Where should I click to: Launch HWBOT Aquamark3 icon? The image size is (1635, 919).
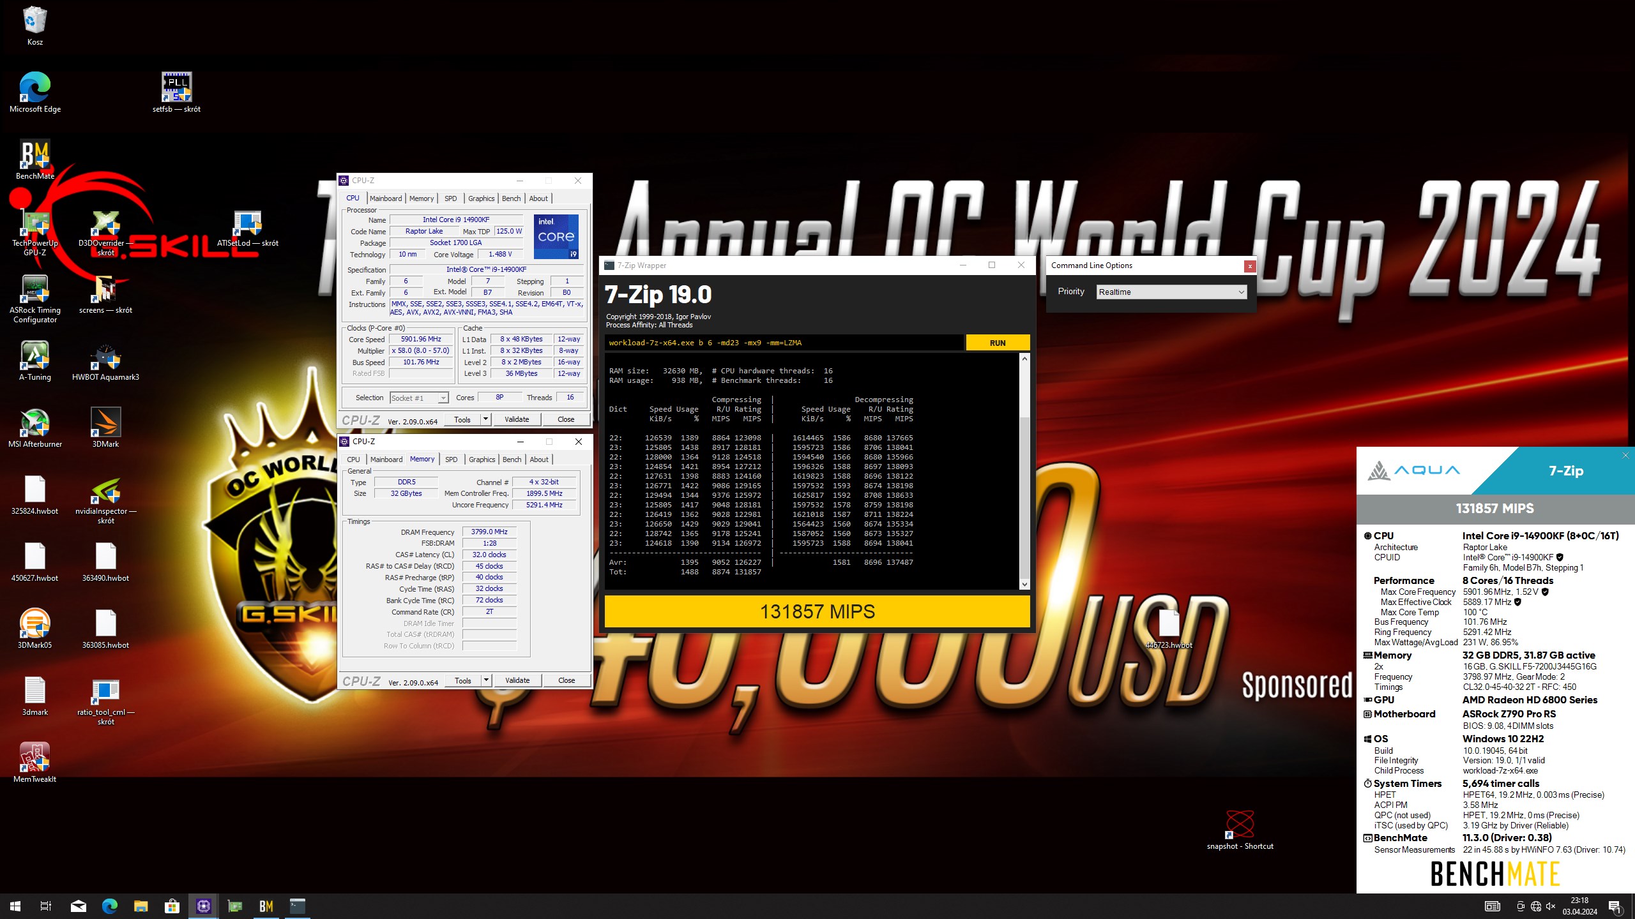pos(106,362)
